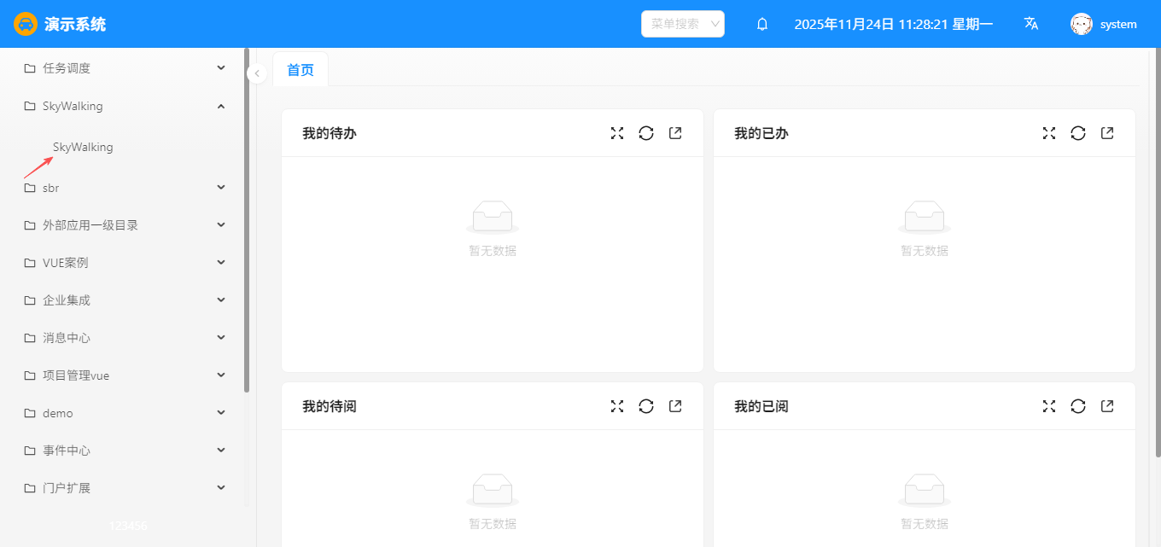Screen dimensions: 1161x547
Task: Open the 菜单搜索 dropdown
Action: pyautogui.click(x=682, y=24)
